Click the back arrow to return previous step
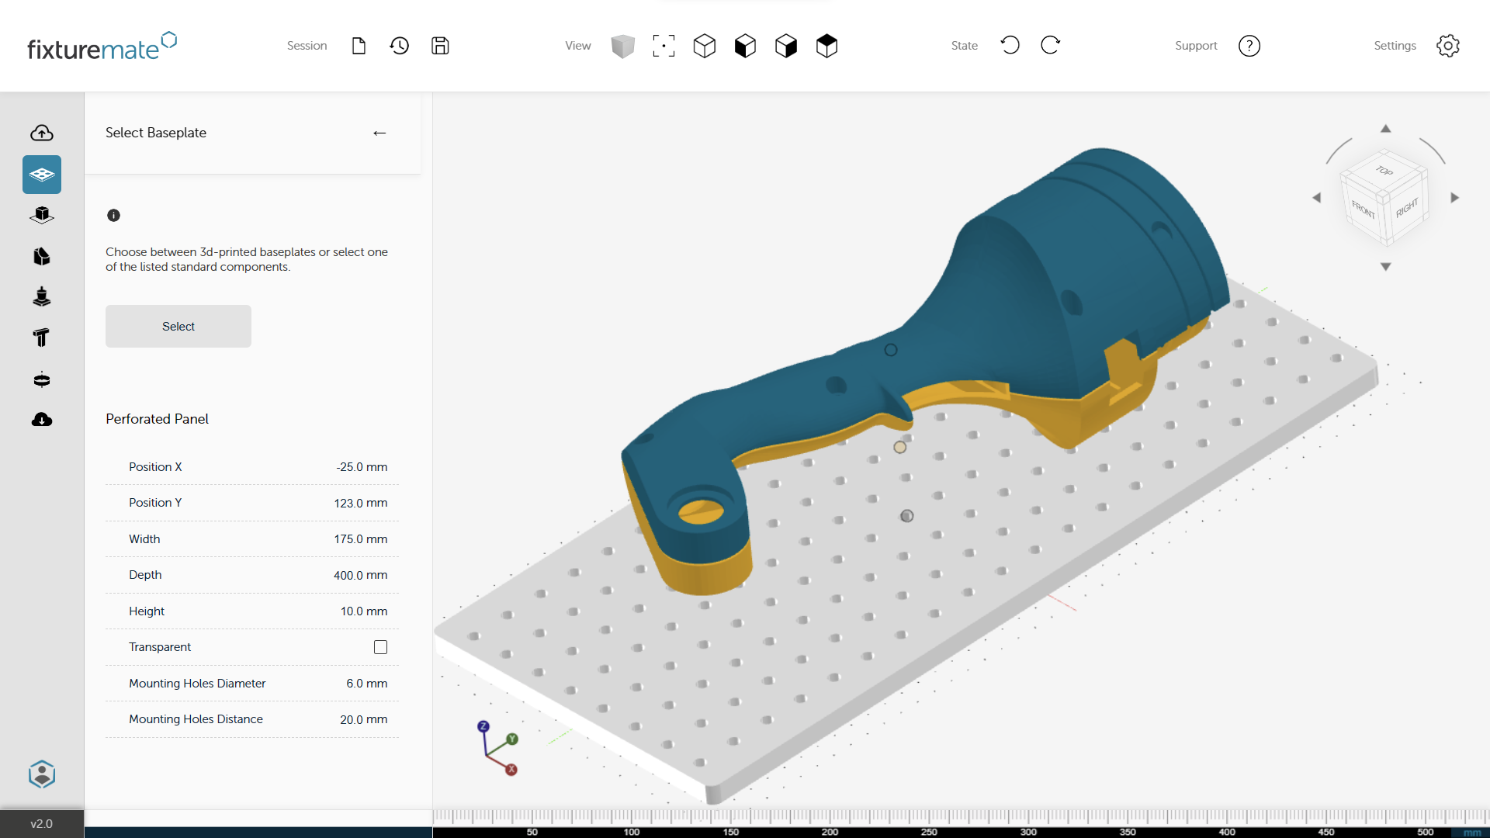1490x838 pixels. point(379,133)
